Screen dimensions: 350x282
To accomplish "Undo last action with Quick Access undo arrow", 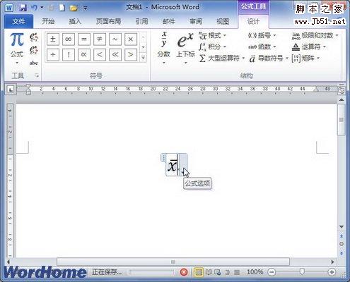I will [x=34, y=8].
